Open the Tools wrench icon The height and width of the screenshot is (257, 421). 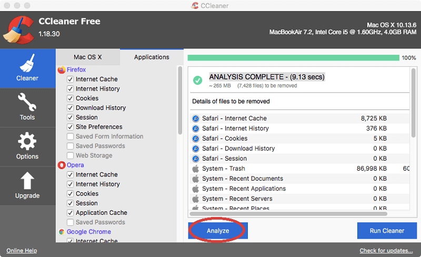pos(27,102)
